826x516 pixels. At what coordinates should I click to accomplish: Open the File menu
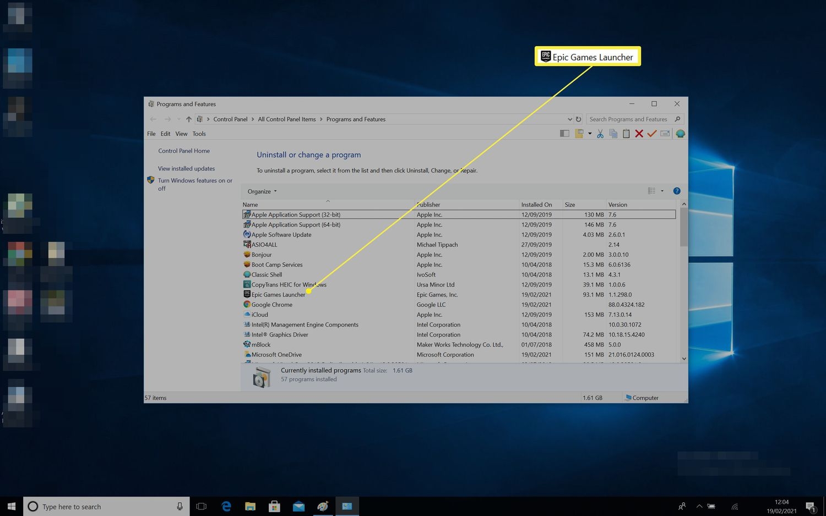point(151,134)
